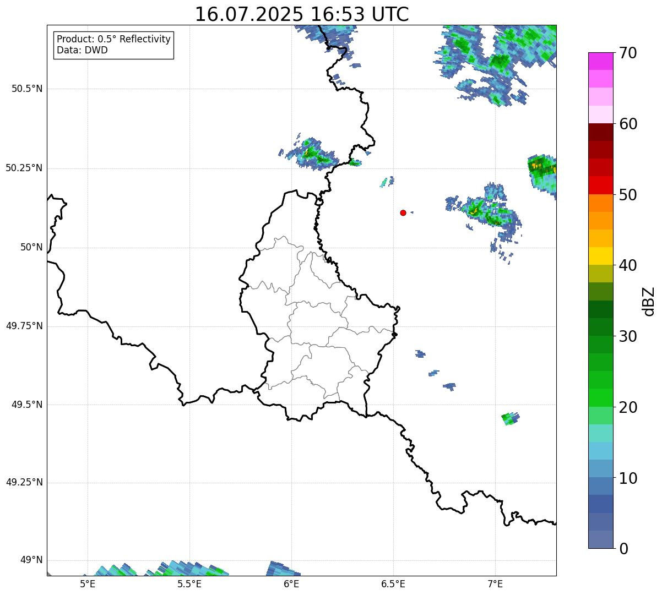
Task: Click the 'dBZ' colorbar axis label
Action: point(649,301)
